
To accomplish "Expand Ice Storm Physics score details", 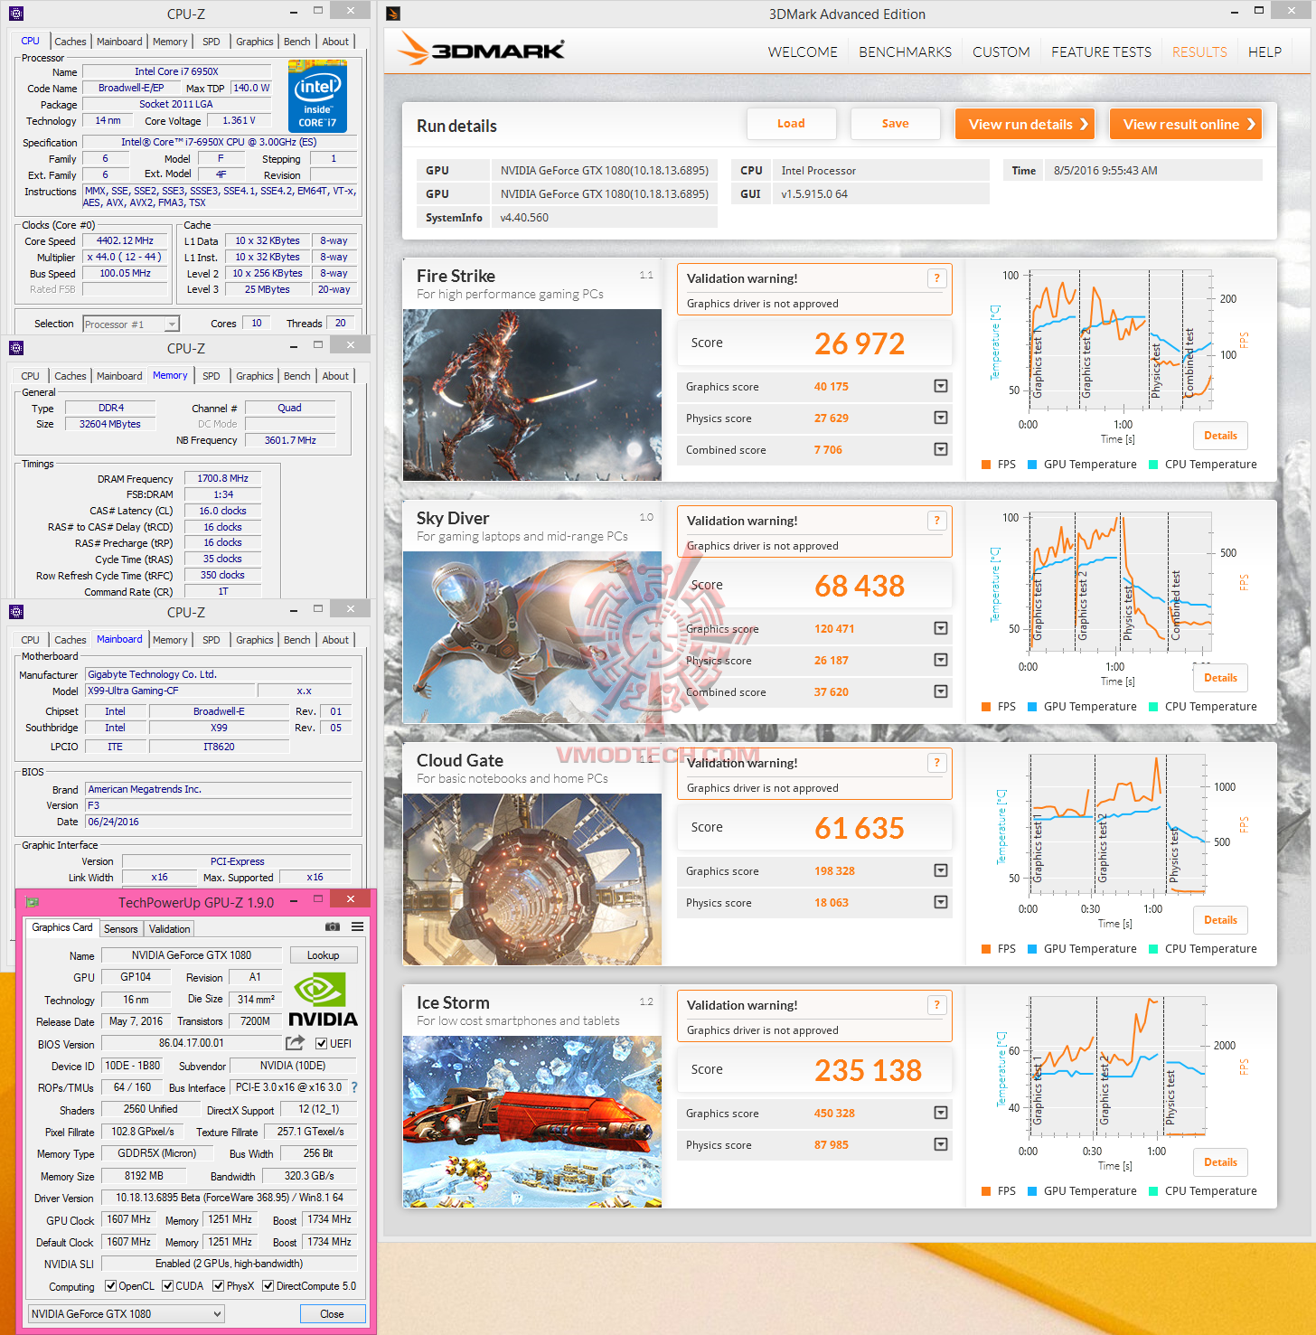I will point(941,1144).
